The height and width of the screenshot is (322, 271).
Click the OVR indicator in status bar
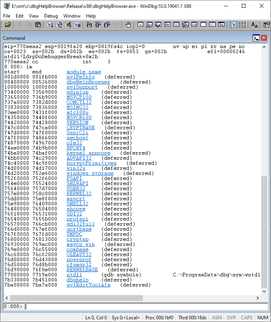tap(231, 318)
